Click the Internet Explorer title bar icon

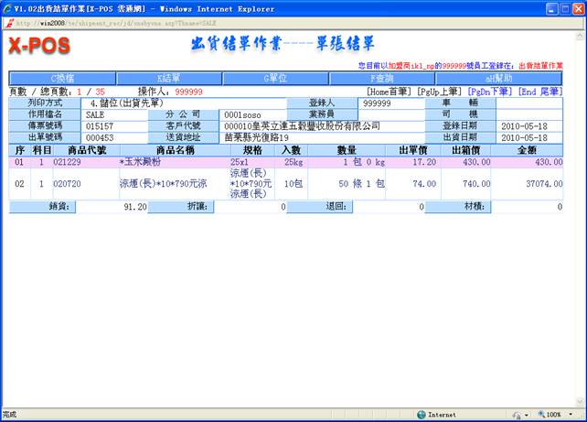7,7
